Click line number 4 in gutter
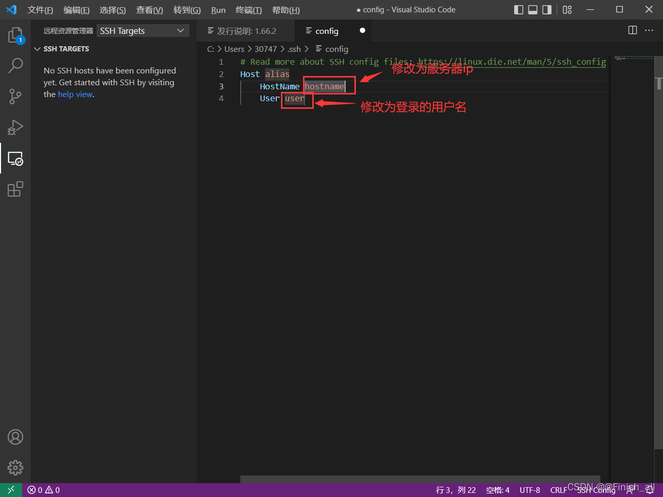Screen dimensions: 663x497 [x=221, y=99]
